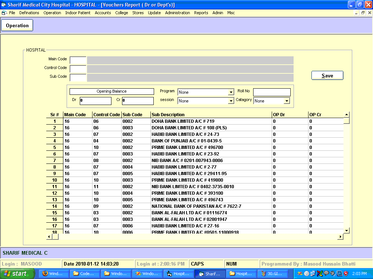Viewport: 373px width, 279px height.
Task: Restore the inner document window
Action: (x=363, y=13)
